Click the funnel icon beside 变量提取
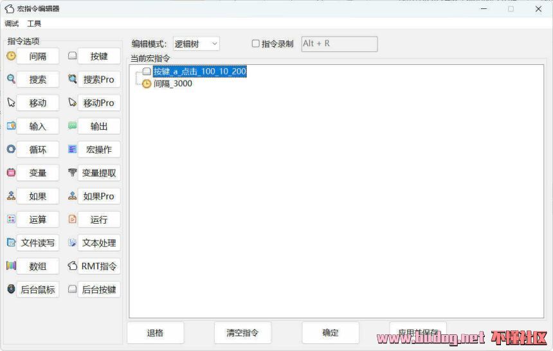This screenshot has height=351, width=553. point(72,172)
